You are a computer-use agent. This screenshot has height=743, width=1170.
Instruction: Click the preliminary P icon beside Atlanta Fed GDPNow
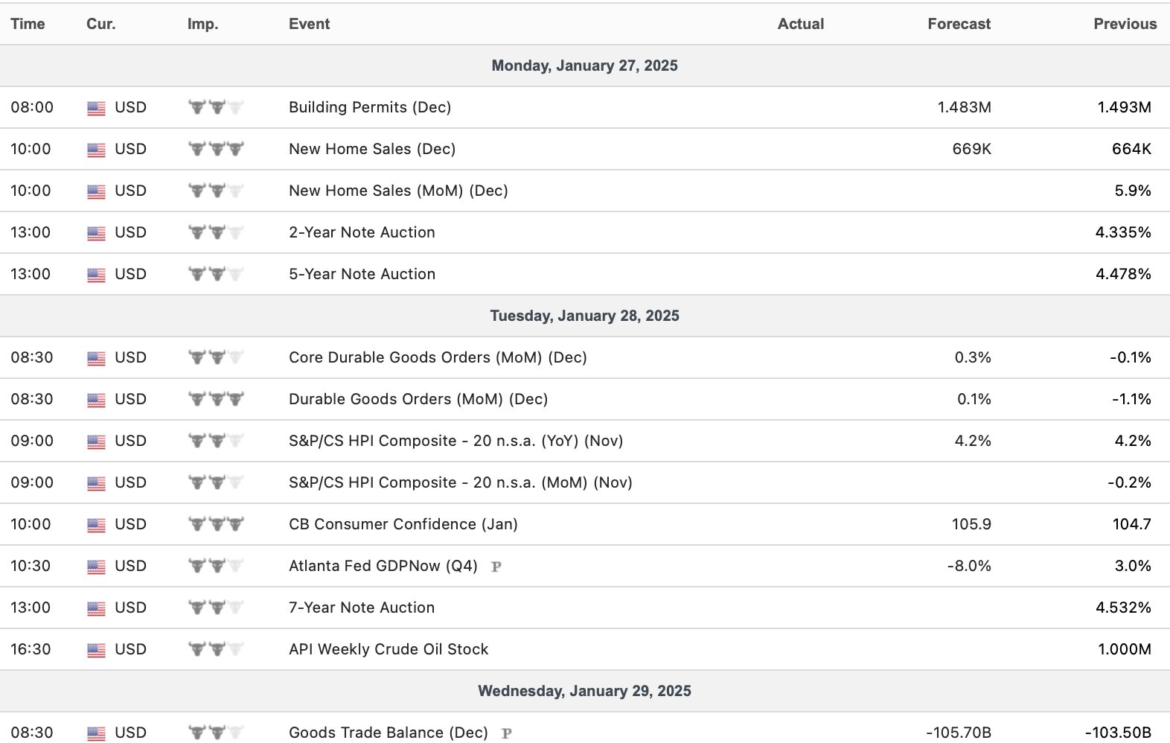pyautogui.click(x=496, y=567)
